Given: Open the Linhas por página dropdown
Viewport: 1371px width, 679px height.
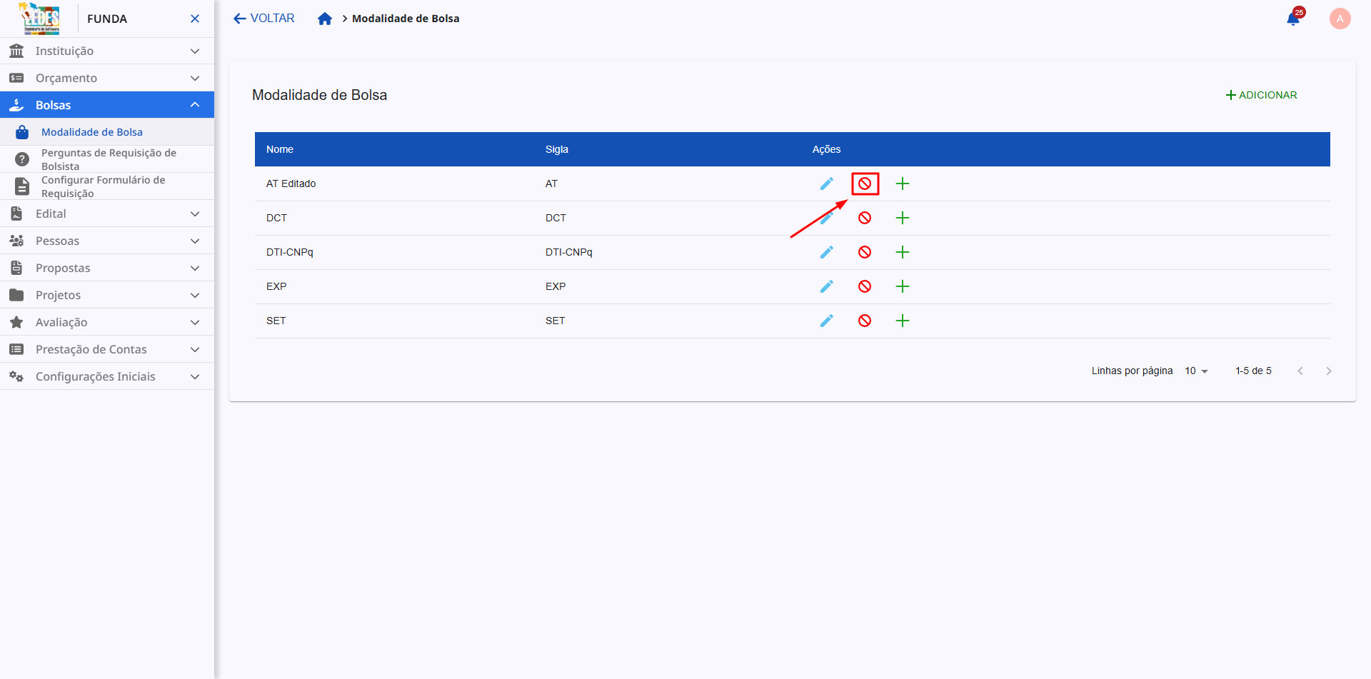Looking at the screenshot, I should (x=1195, y=371).
